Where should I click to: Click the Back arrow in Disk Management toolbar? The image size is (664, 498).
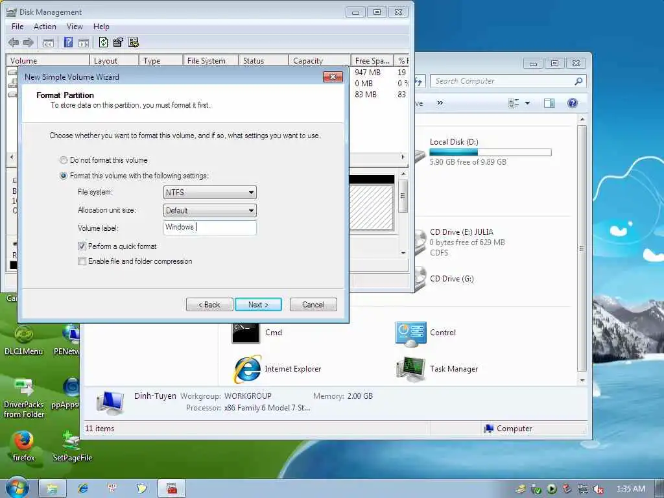14,42
